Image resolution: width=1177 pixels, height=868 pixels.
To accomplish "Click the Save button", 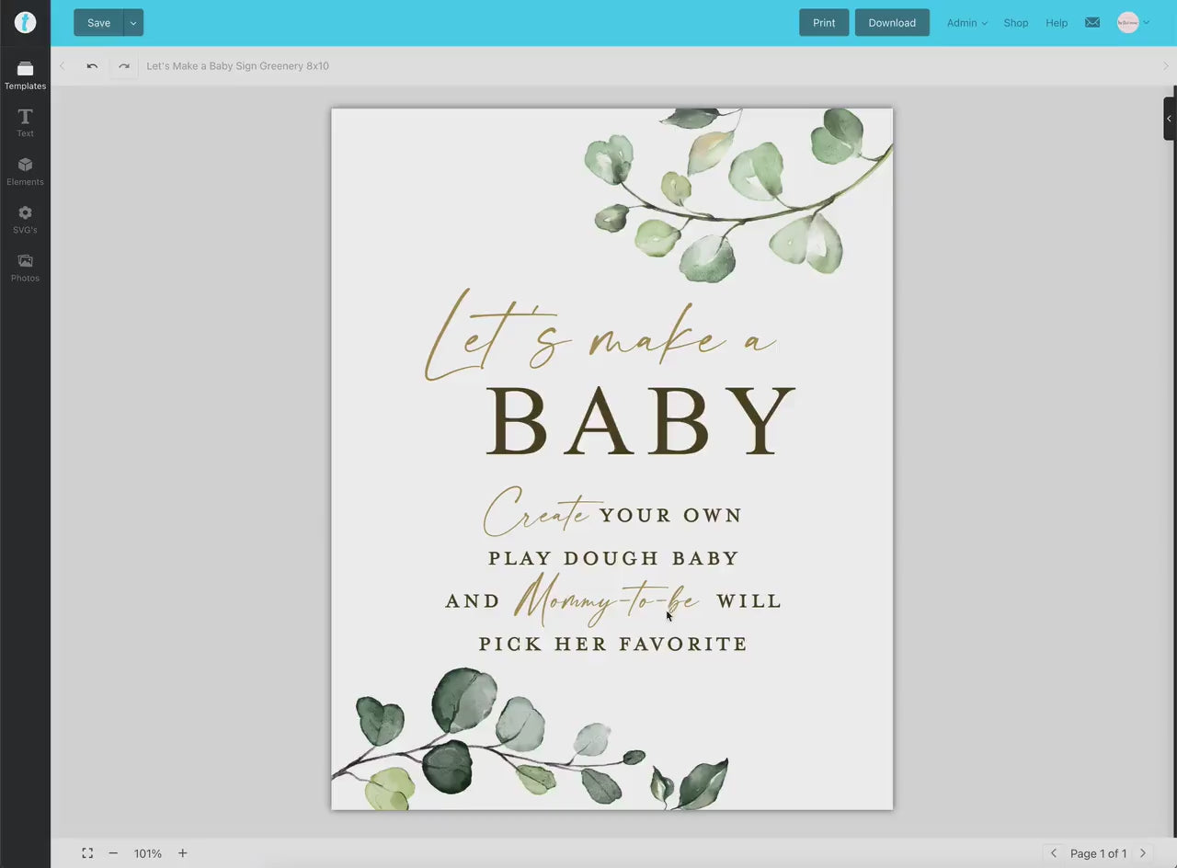I will [98, 23].
